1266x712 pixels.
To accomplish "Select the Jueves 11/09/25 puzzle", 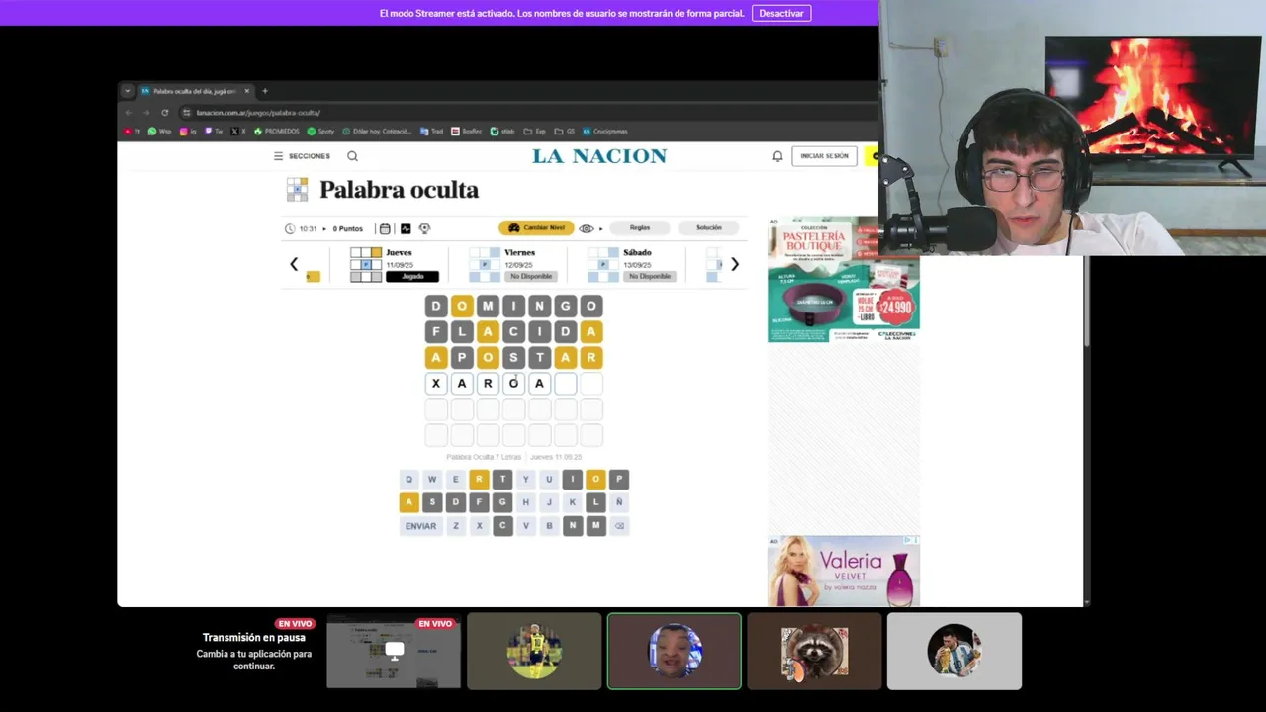I will [394, 265].
